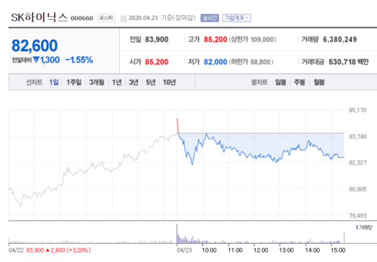Click the current price 82,600
Image resolution: width=377 pixels, height=262 pixels.
[35, 45]
